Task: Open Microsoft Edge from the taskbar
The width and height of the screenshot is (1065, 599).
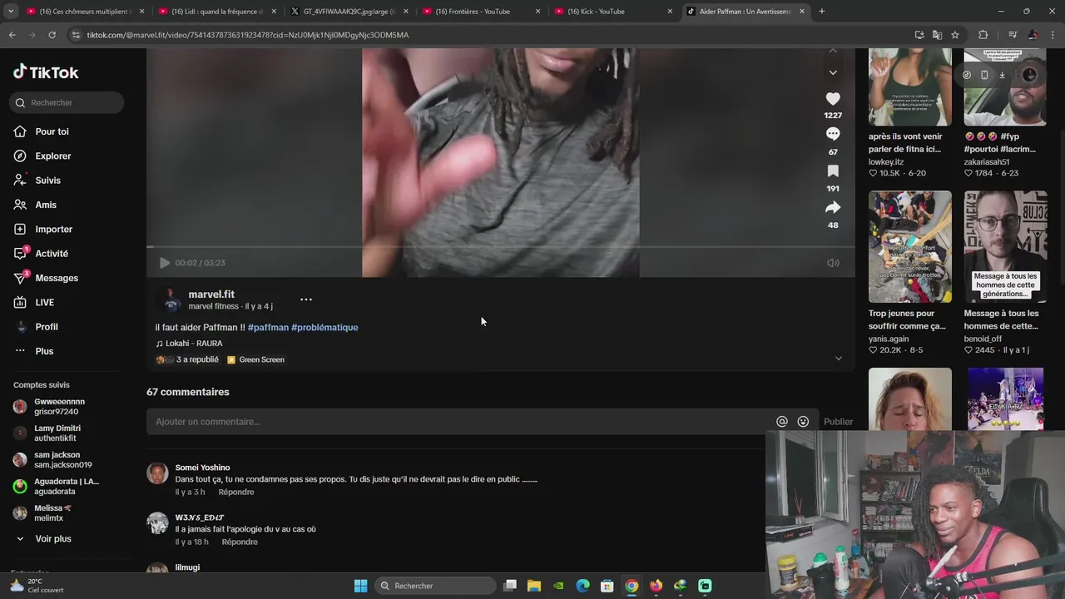Action: (583, 586)
